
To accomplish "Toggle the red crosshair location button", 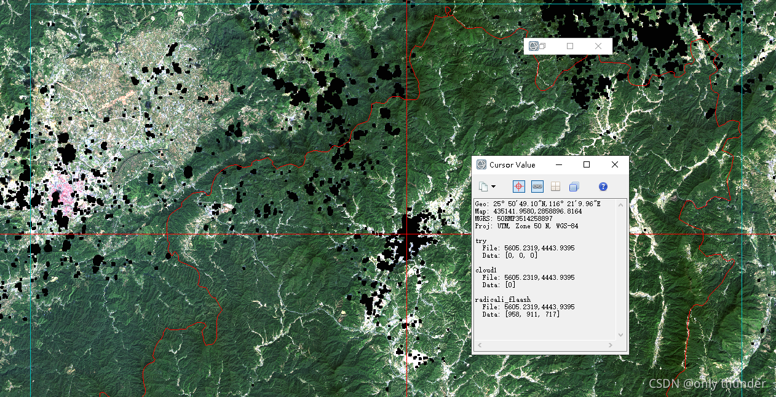I will click(x=518, y=187).
